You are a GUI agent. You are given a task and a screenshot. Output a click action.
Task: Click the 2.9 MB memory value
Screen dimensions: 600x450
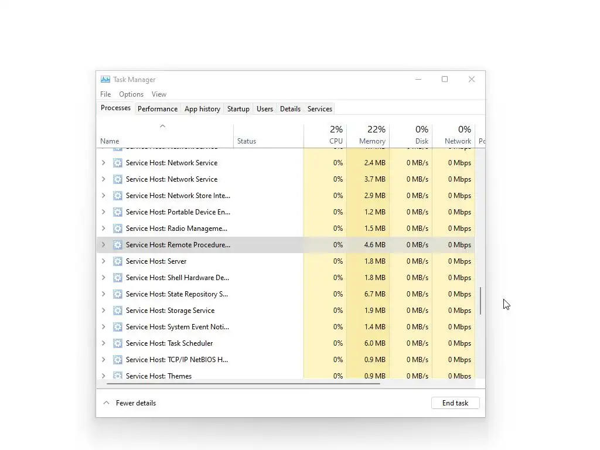coord(374,196)
